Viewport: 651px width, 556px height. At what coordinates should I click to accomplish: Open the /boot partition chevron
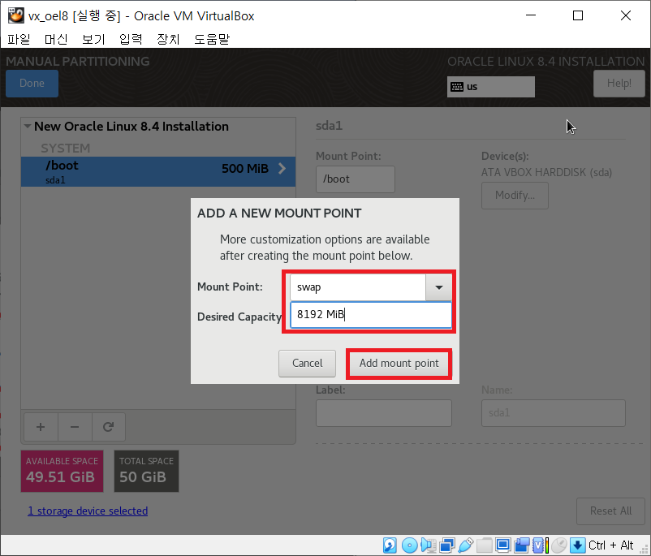(x=282, y=169)
